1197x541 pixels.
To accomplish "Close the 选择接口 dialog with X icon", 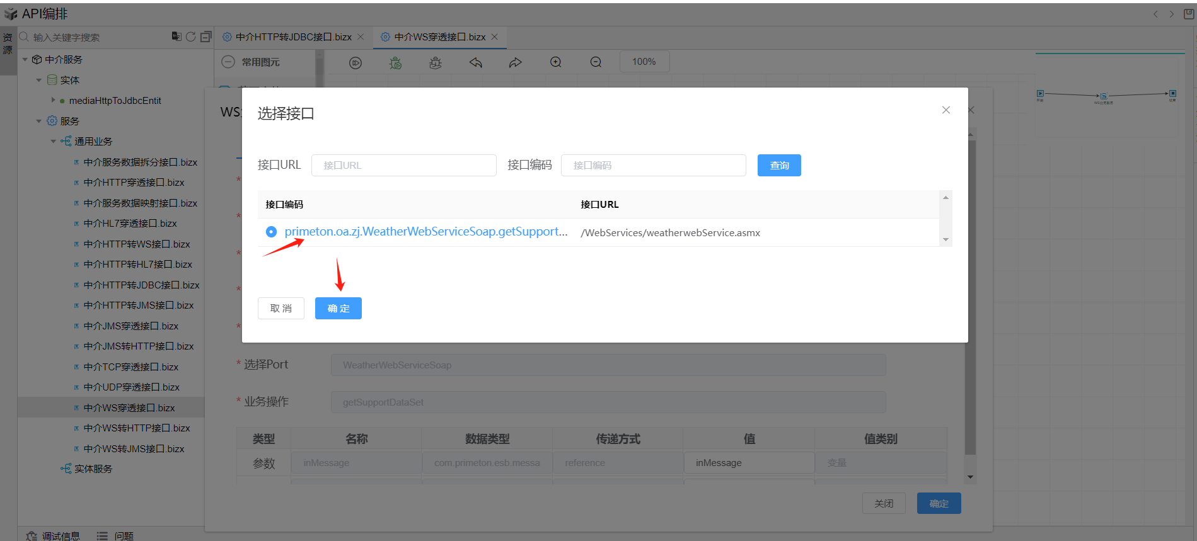I will click(945, 110).
